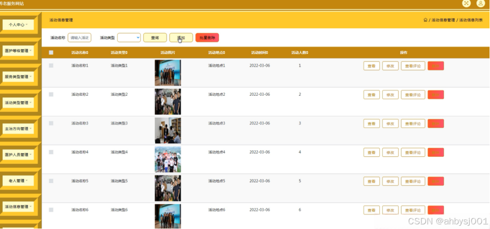Sort by 活动类型 column sort arrows
The width and height of the screenshot is (490, 229).
point(127,52)
